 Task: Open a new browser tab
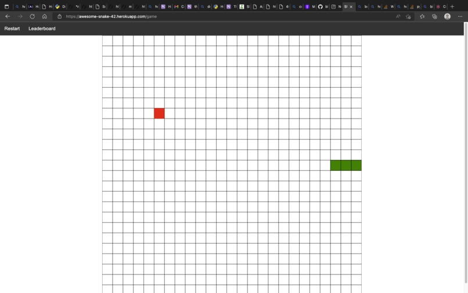click(x=452, y=6)
